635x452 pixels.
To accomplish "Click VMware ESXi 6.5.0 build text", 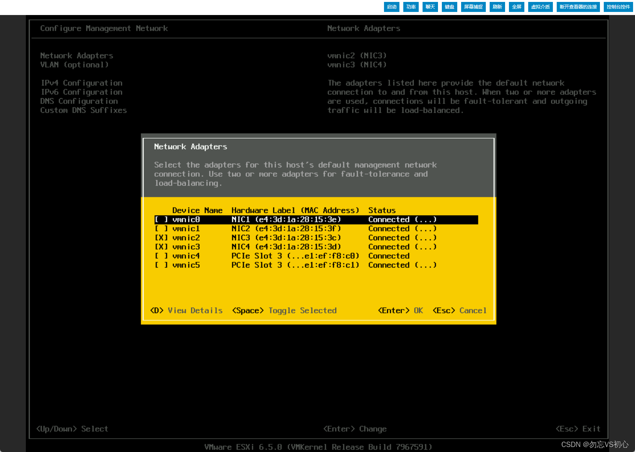I will (x=318, y=447).
